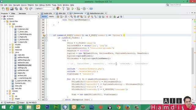
Task: Click the Redo arrow icon
Action: click(31, 9)
